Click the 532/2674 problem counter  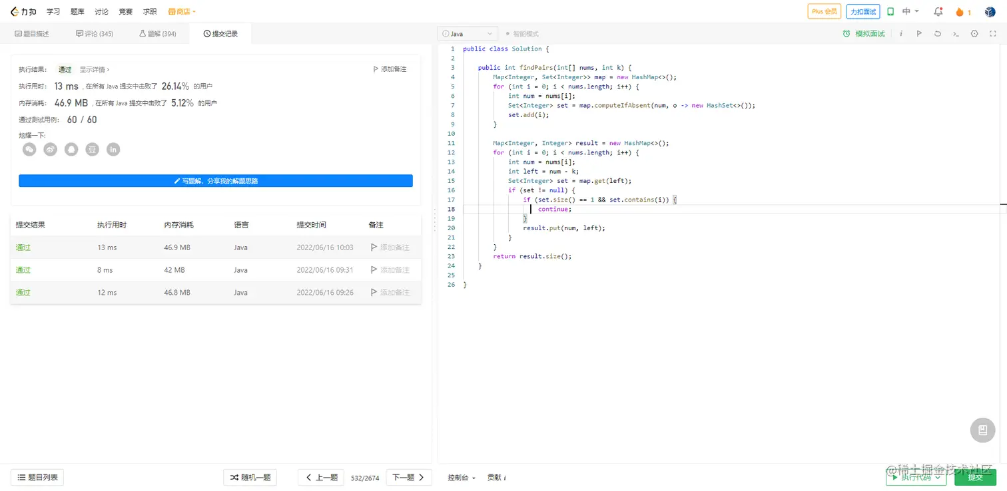click(x=365, y=478)
